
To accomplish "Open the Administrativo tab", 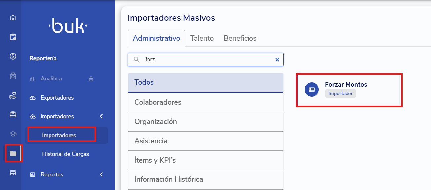I will tap(156, 38).
